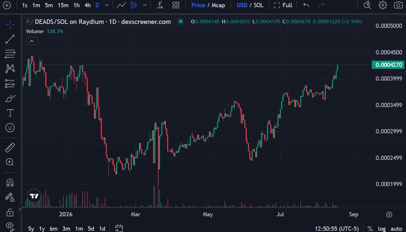Screen dimensions: 406x232
Task: Redo the chart action
Action: point(321,5)
